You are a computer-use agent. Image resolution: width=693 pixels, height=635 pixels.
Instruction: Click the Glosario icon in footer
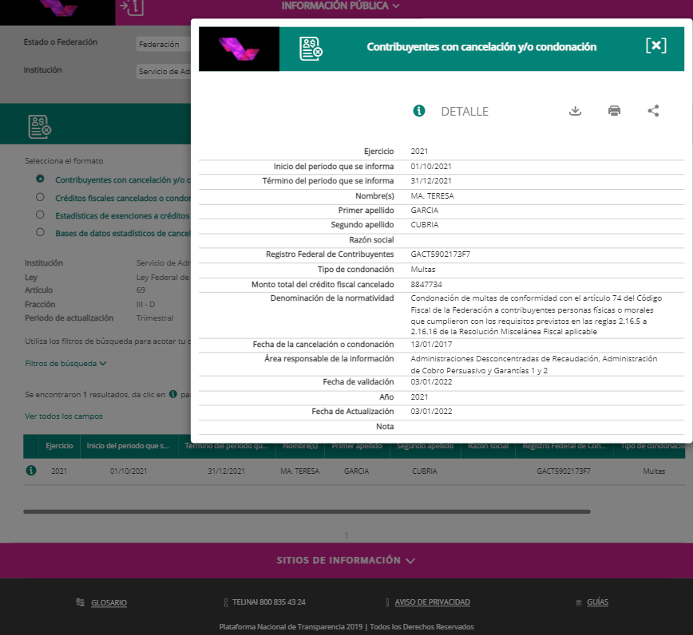[x=80, y=601]
